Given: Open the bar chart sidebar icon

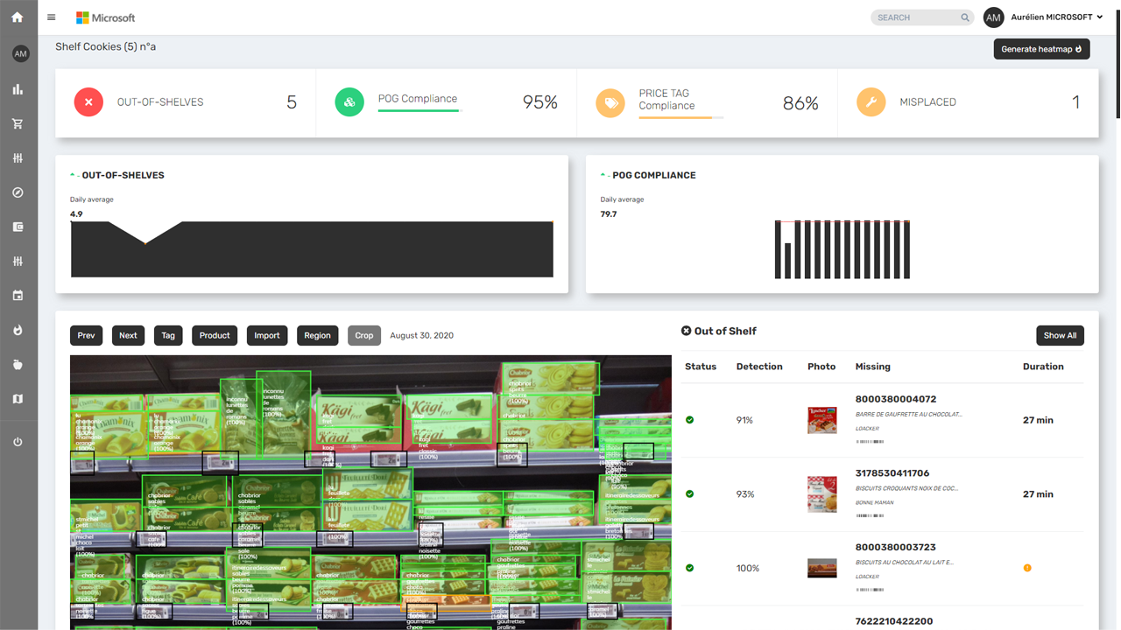Looking at the screenshot, I should click(x=18, y=89).
